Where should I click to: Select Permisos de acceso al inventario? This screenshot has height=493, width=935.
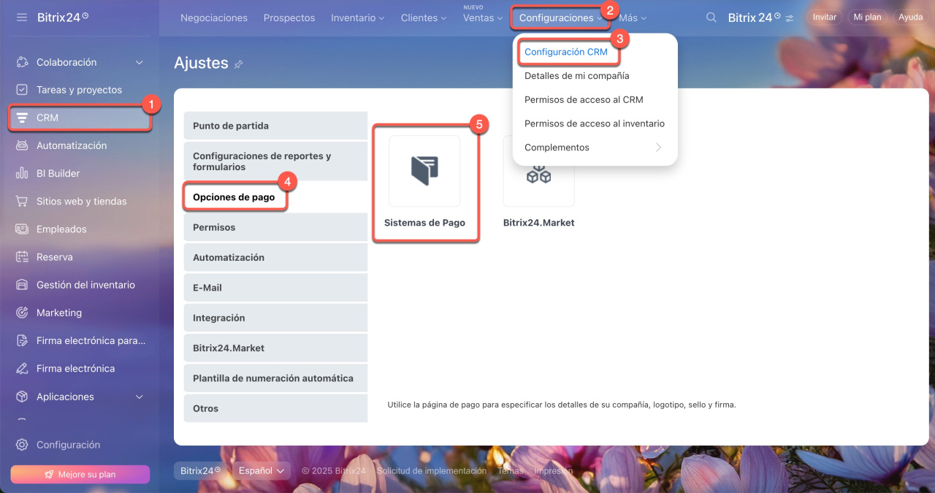click(595, 123)
